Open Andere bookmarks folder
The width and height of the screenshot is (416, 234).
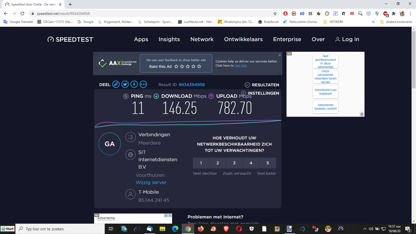pyautogui.click(x=396, y=22)
